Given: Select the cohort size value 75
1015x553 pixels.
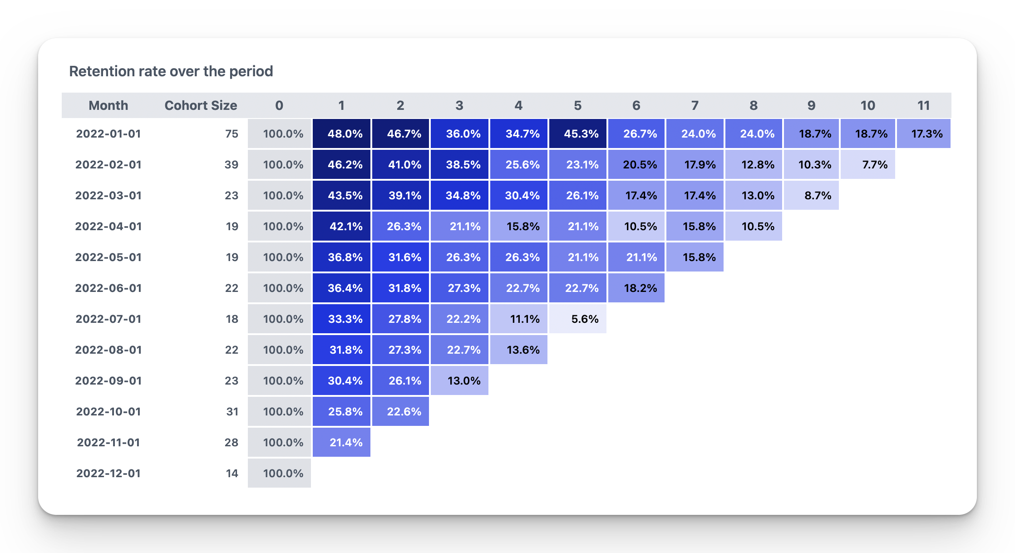Looking at the screenshot, I should (232, 134).
